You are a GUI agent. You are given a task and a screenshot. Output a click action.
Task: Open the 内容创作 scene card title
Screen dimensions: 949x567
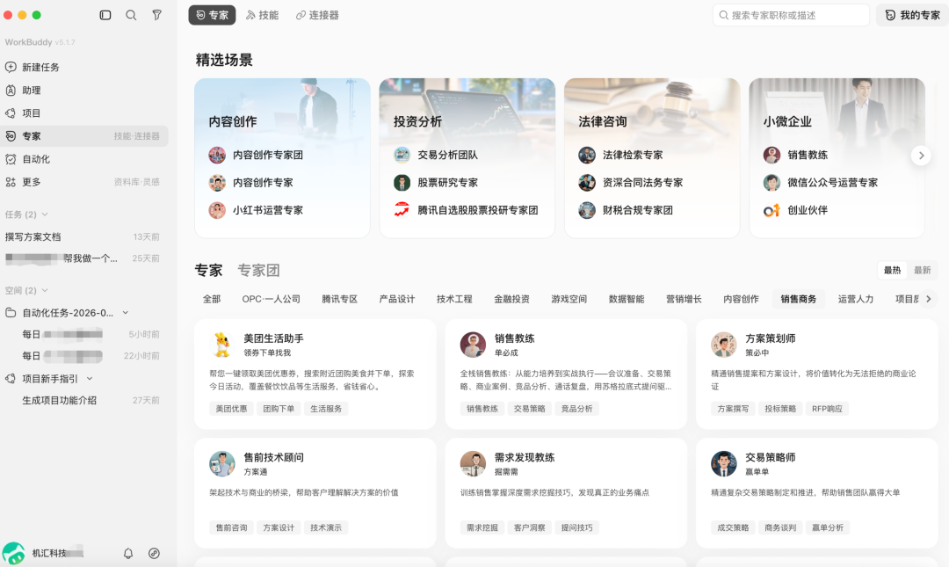tap(233, 122)
